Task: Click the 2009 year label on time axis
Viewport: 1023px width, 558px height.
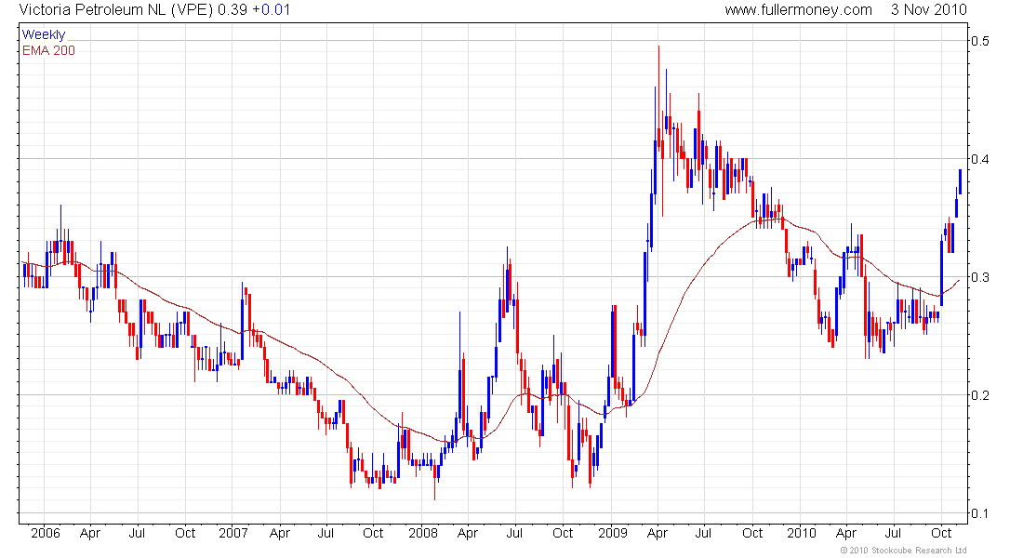Action: pos(613,533)
